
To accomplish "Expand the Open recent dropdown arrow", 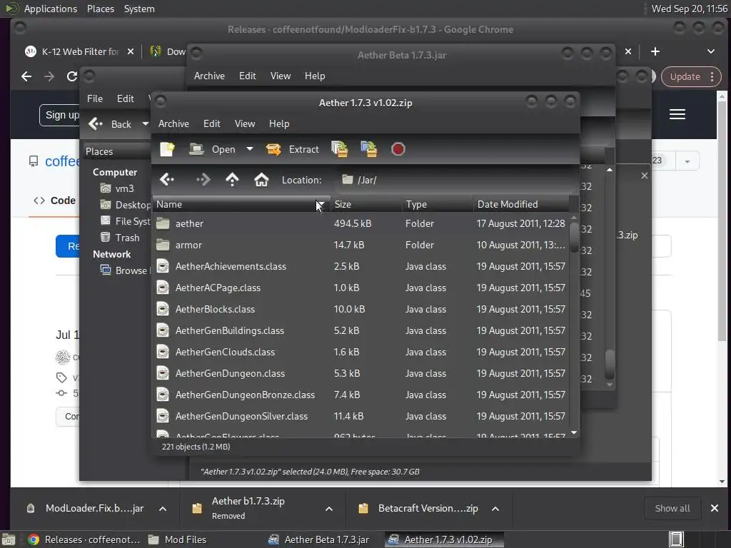I will pos(250,149).
